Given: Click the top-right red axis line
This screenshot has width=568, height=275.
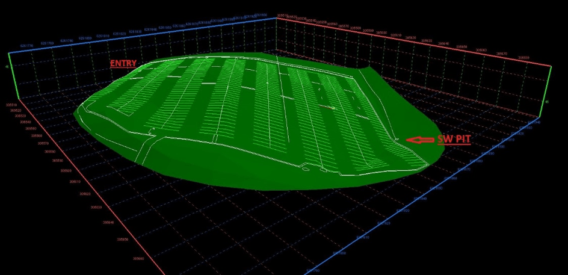Looking at the screenshot, I should [415, 40].
